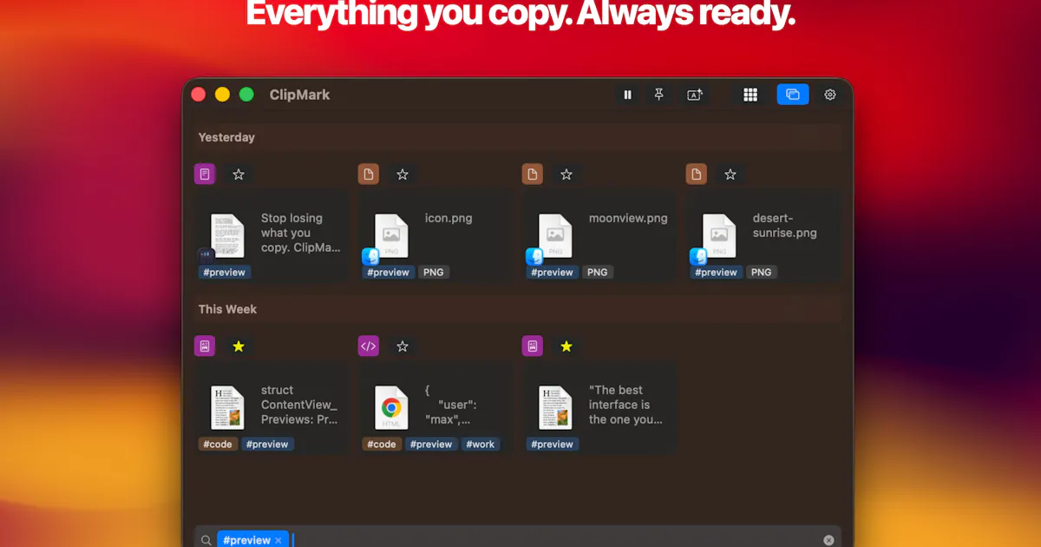This screenshot has width=1041, height=547.
Task: Open the 'Stop losing what you copy' document thumbnail
Action: (227, 236)
